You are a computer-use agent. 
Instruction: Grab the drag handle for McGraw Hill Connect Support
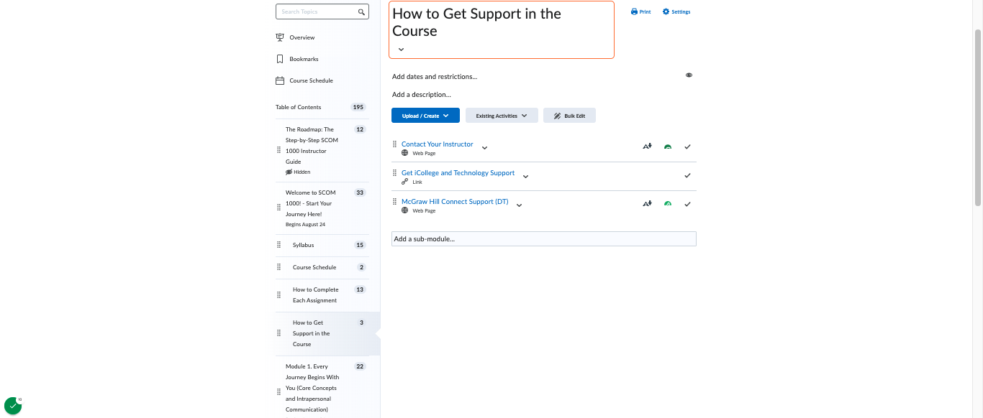394,202
